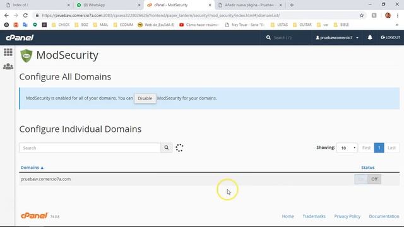Viewport: 404px width, 227px height.
Task: Click the Chrome profile avatar
Action: [x=388, y=15]
